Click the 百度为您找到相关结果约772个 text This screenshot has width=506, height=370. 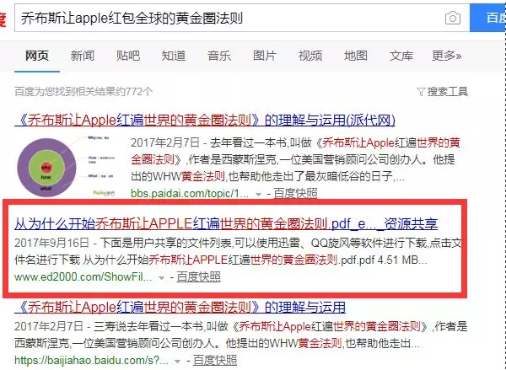83,92
